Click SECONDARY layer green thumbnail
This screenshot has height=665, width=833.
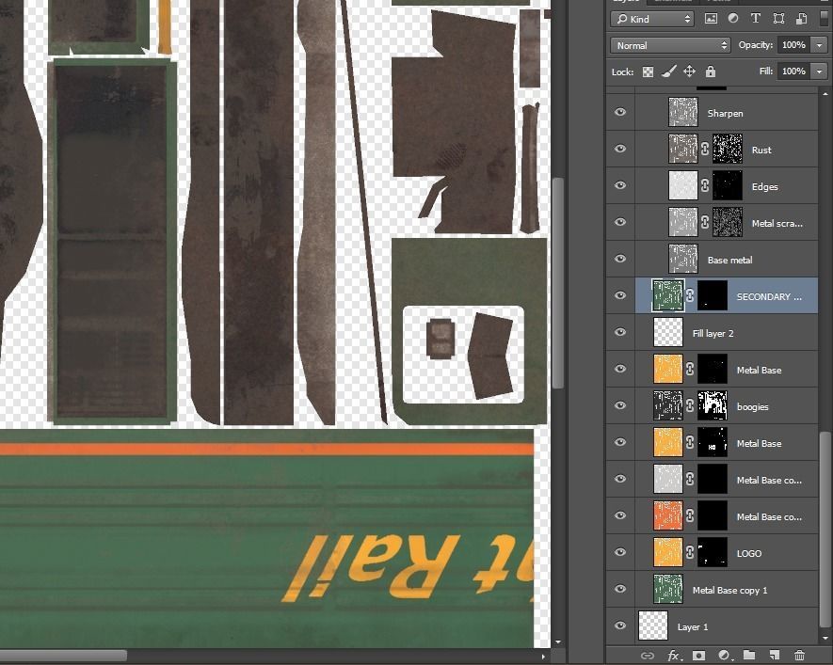(667, 295)
